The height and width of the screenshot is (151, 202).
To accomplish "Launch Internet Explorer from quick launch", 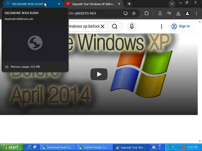I will 30,147.
